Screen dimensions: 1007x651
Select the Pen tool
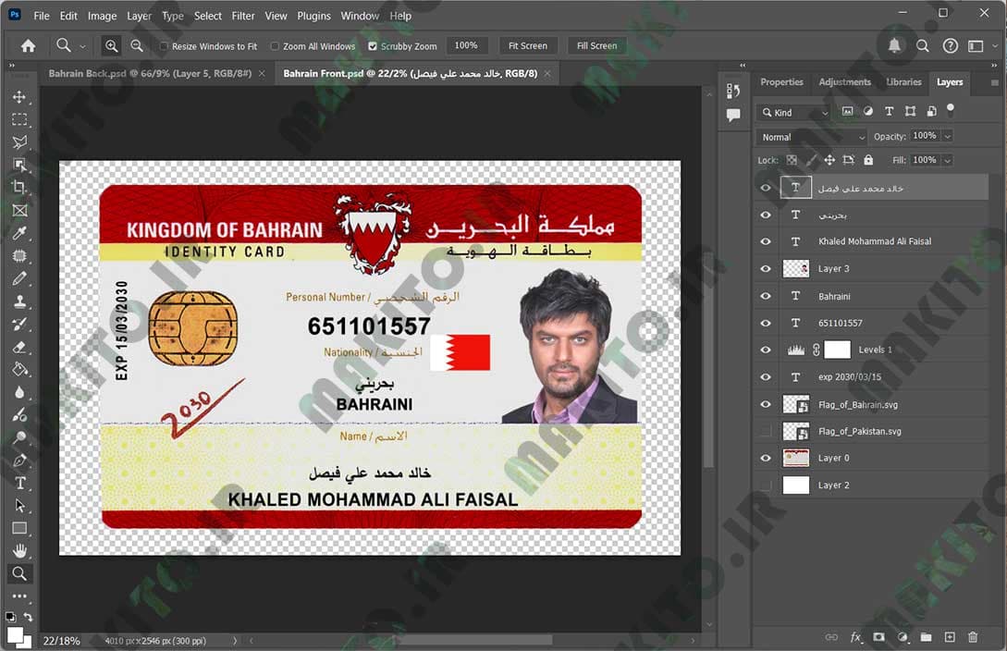pos(19,461)
